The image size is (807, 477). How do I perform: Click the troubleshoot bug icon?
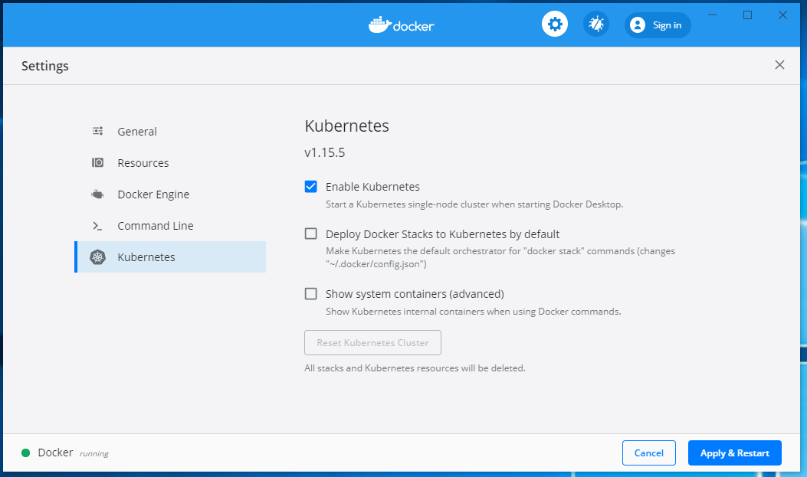(x=596, y=25)
